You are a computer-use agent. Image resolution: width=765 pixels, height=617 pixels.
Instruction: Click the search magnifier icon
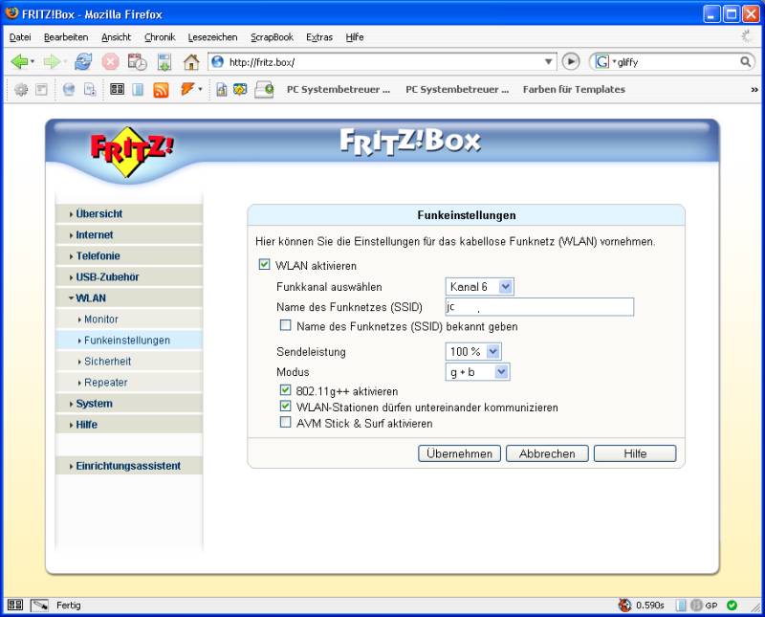tap(745, 61)
